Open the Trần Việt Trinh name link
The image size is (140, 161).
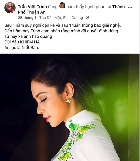coord(32,7)
